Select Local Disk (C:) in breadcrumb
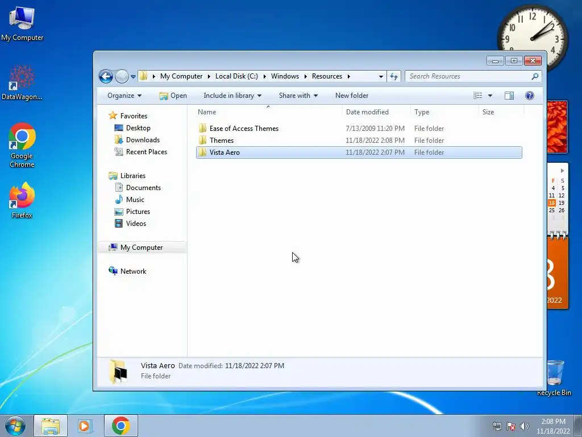 pos(236,76)
